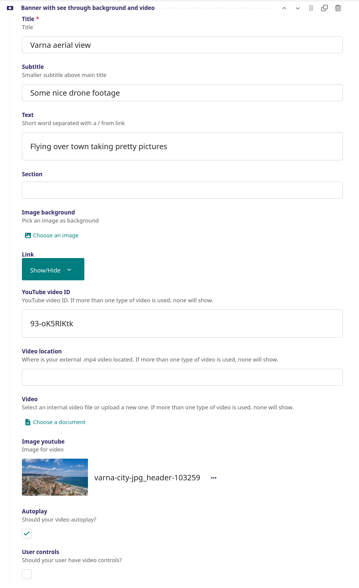359x588 pixels.
Task: Open image actions three-dot menu
Action: pos(214,478)
